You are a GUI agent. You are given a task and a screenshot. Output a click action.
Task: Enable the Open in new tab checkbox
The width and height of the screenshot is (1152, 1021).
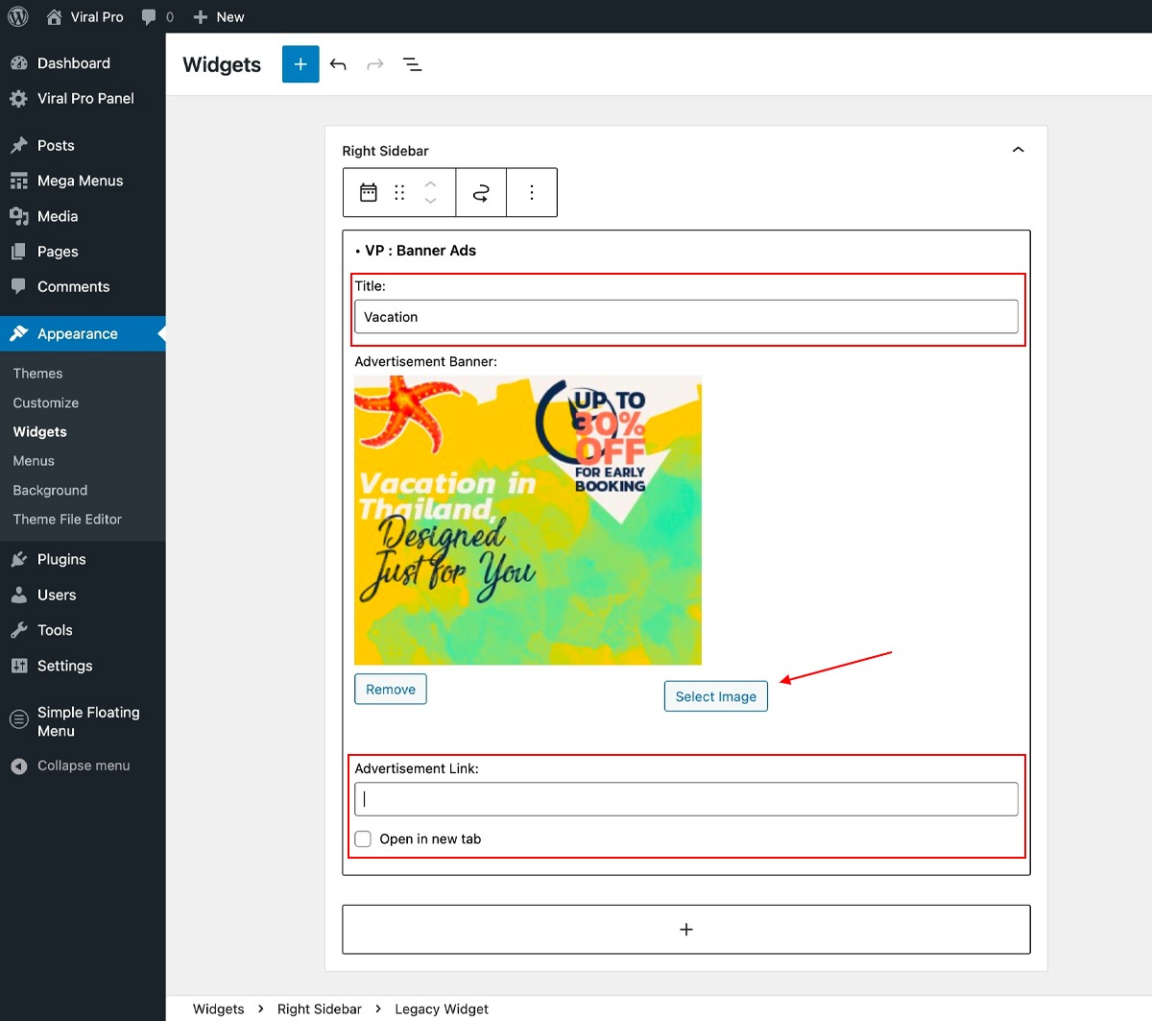click(x=363, y=839)
